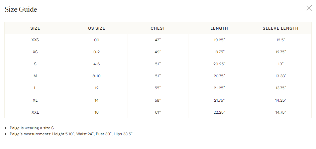The height and width of the screenshot is (149, 316).
Task: Click the SIZE column header
Action: pyautogui.click(x=35, y=28)
